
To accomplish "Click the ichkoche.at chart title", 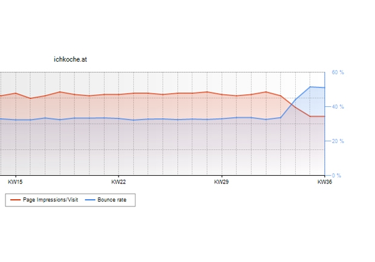I will tap(70, 59).
